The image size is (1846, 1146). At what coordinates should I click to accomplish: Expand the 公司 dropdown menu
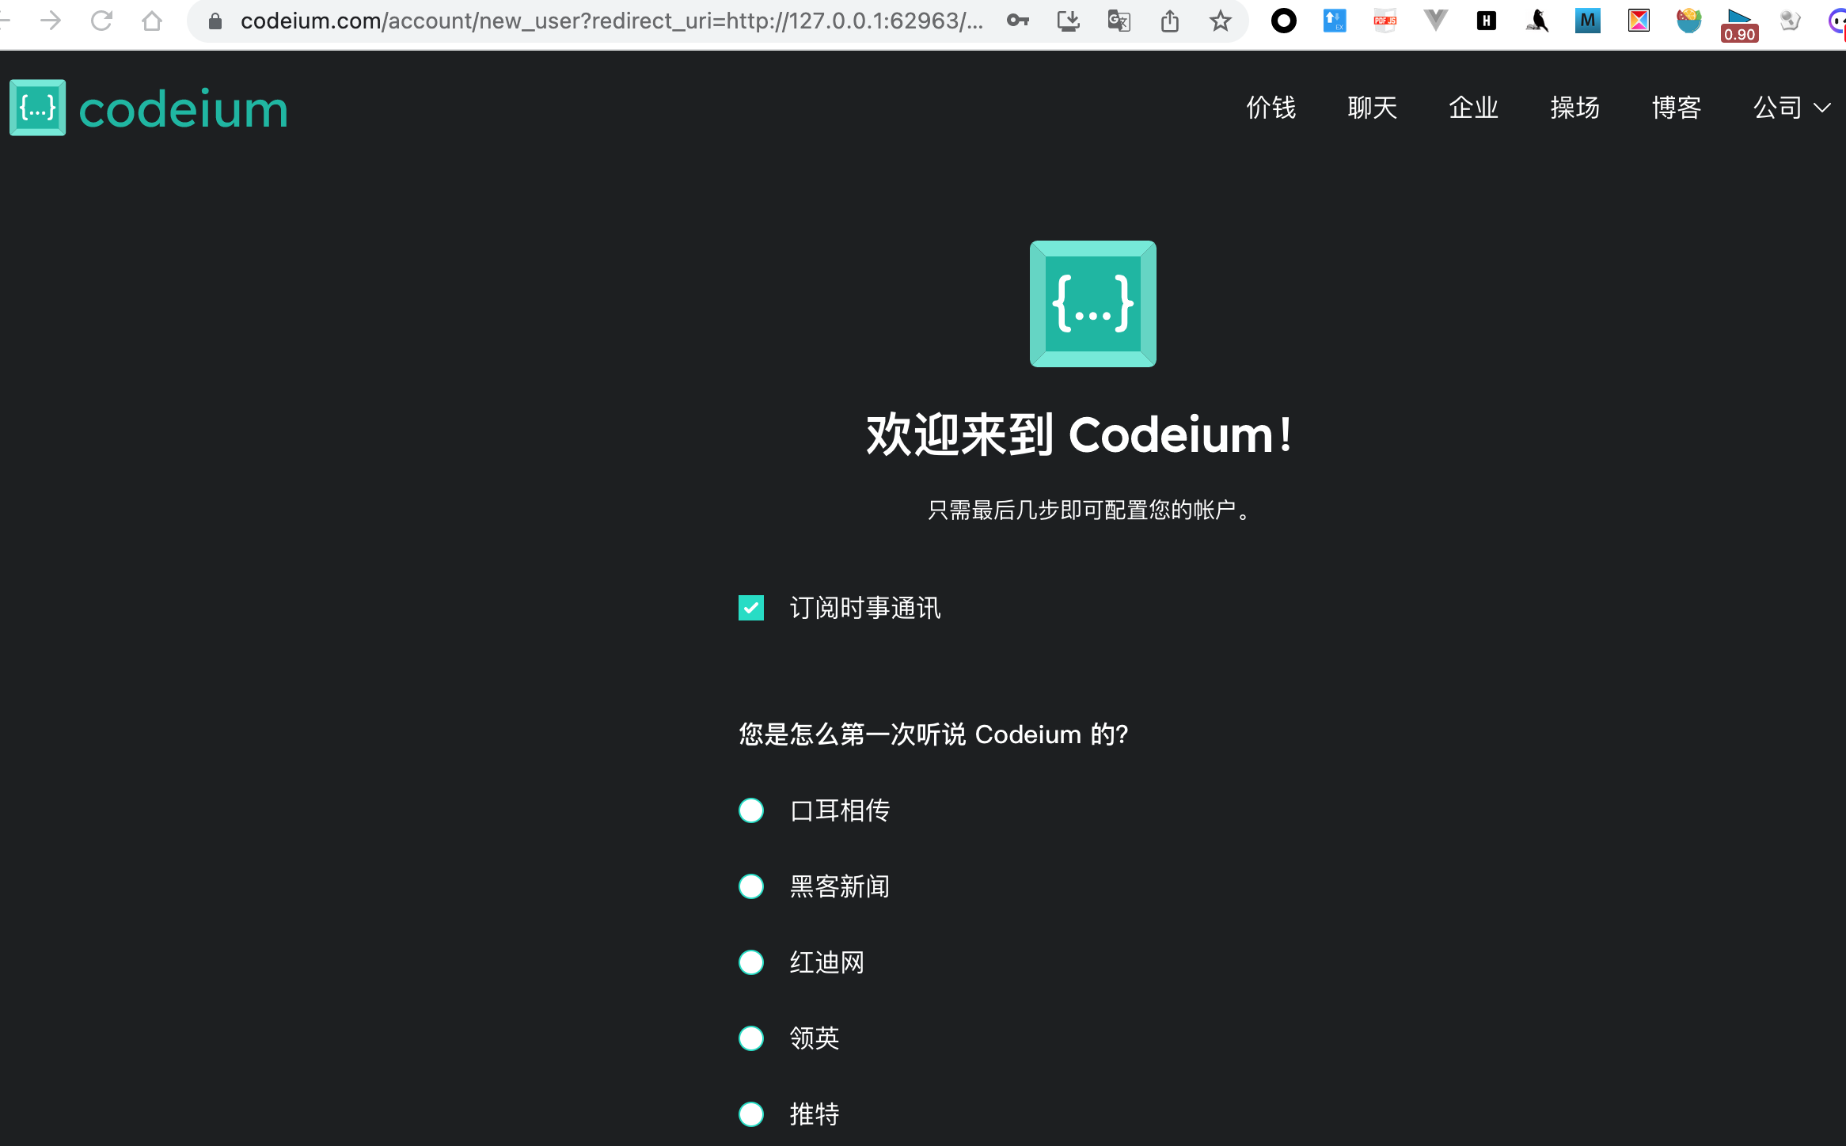pos(1792,108)
